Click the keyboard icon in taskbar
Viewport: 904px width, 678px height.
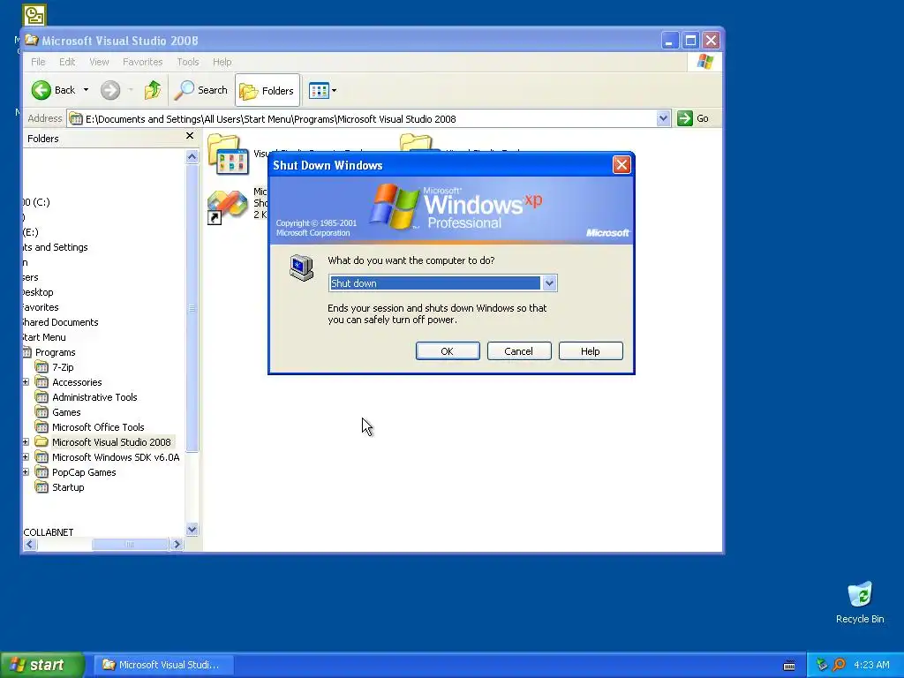(789, 666)
